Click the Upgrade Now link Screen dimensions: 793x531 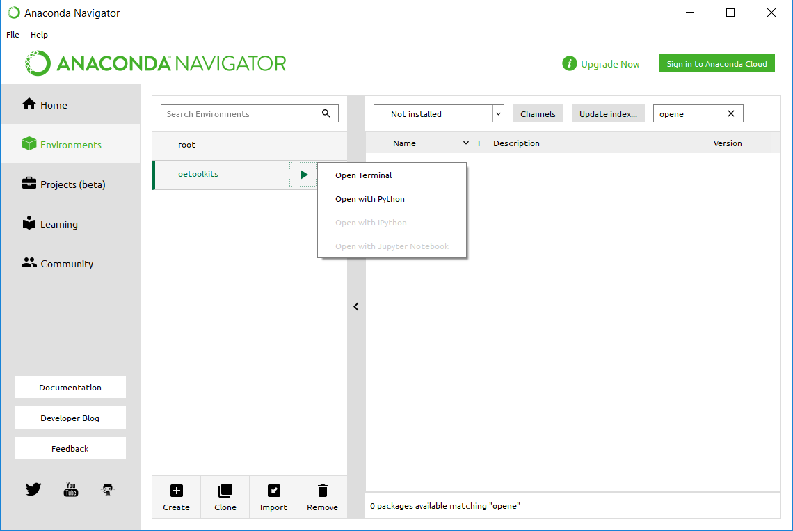coord(610,64)
